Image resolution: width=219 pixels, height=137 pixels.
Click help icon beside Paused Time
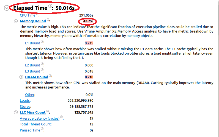click(x=42, y=129)
